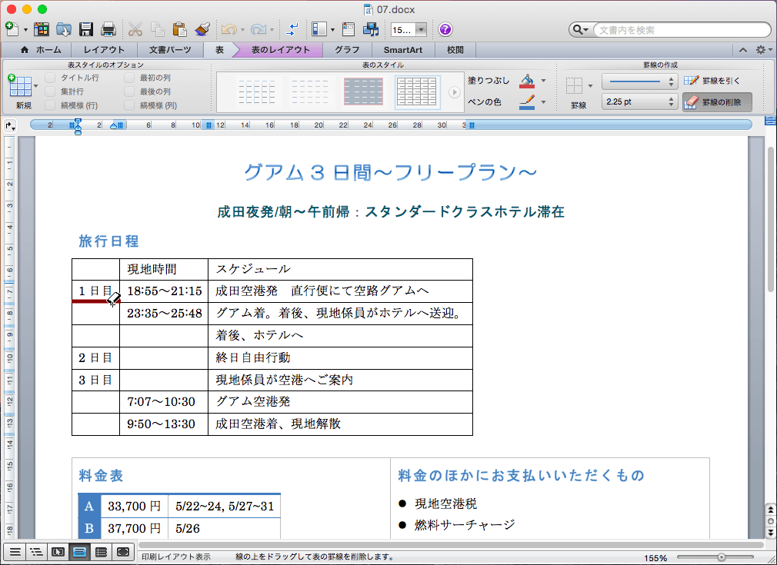Switch to Full Screen view icon
Image resolution: width=777 pixels, height=565 pixels.
[123, 552]
